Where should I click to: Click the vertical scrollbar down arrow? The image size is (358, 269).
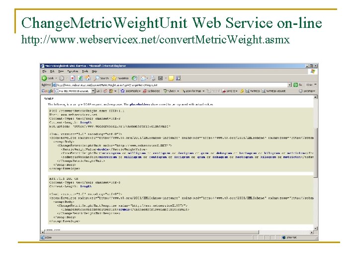(316, 228)
